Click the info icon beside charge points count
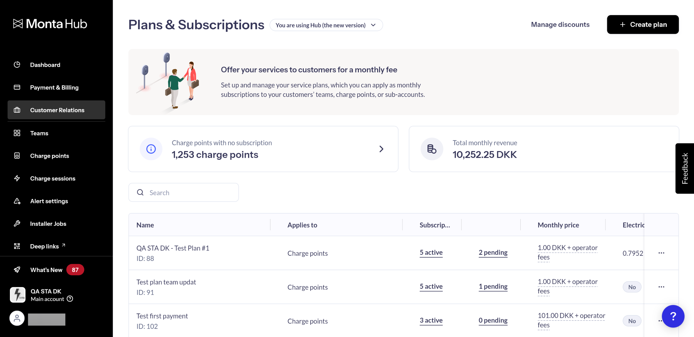This screenshot has width=694, height=337. pos(151,149)
